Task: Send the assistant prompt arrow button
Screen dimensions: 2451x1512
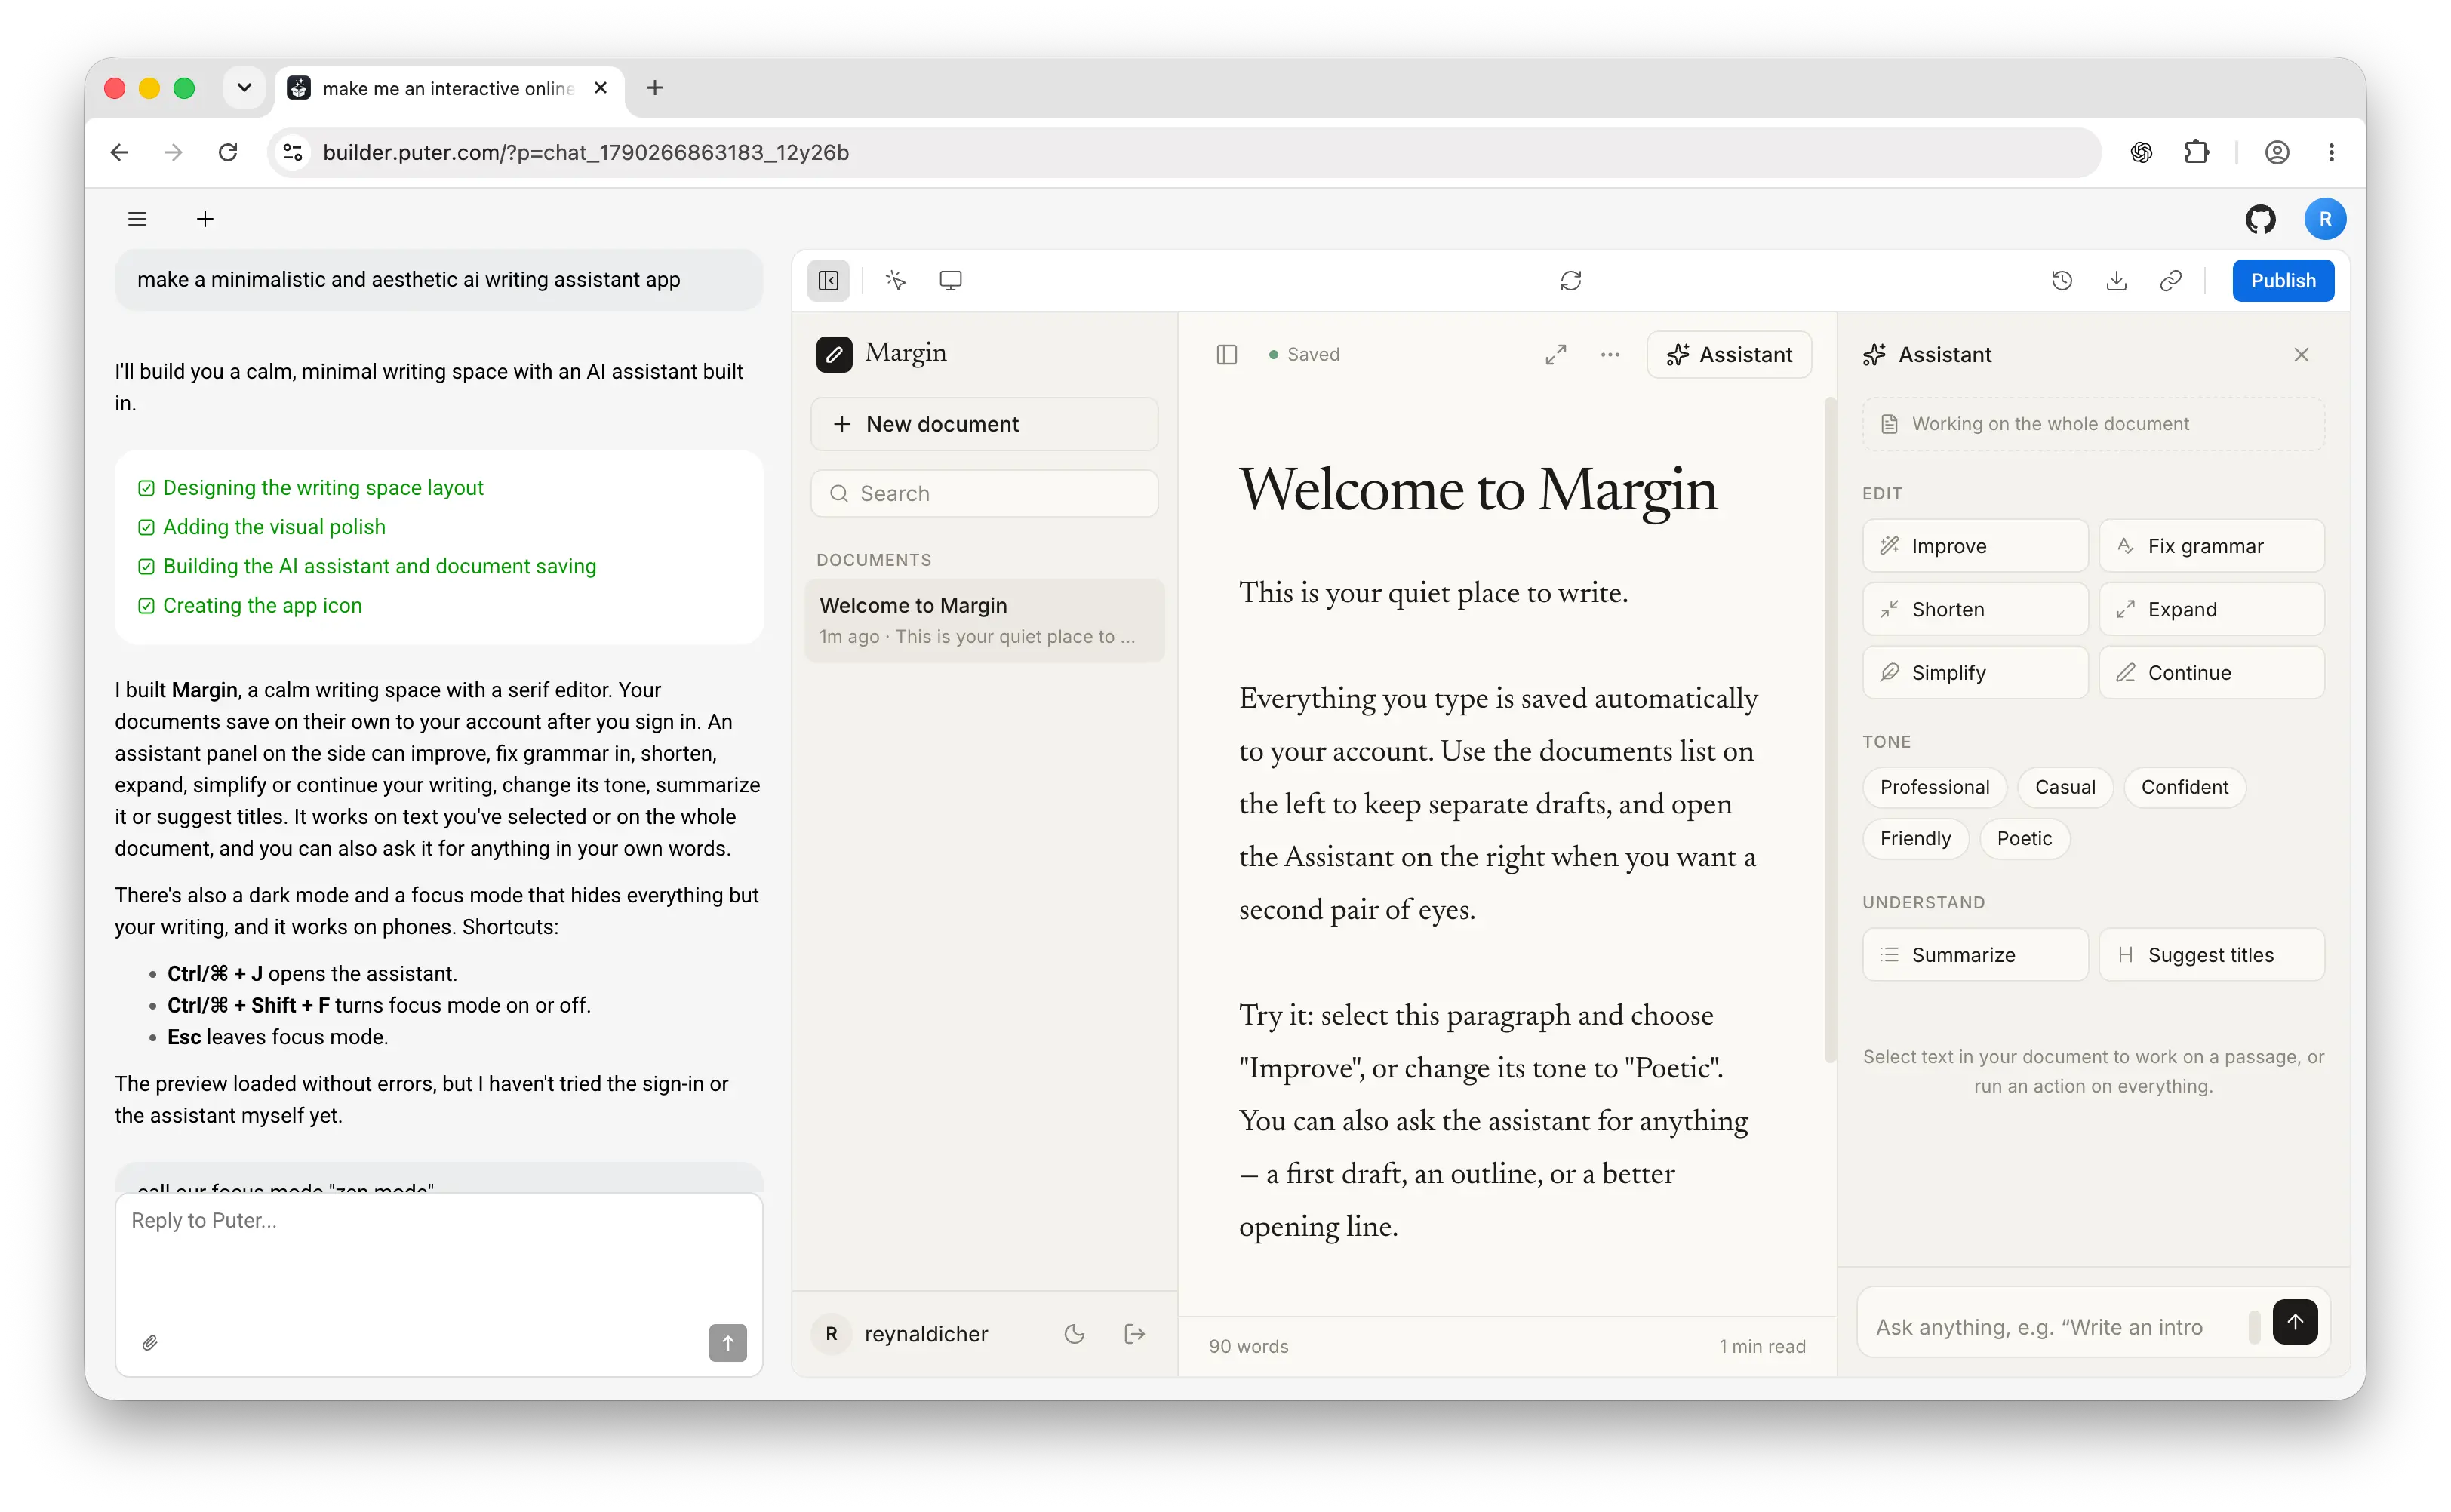Action: pos(2294,1322)
